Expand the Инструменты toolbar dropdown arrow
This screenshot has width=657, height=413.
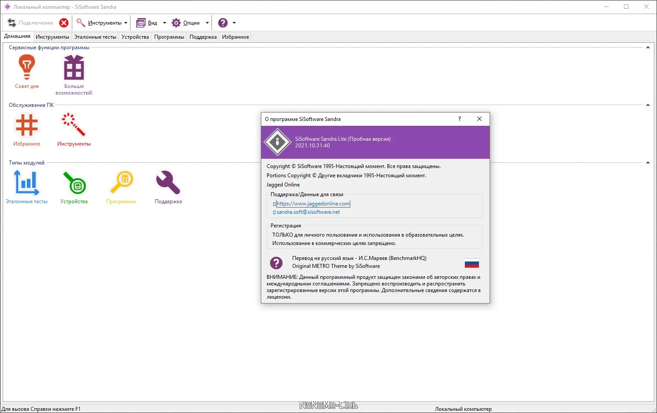(x=126, y=23)
